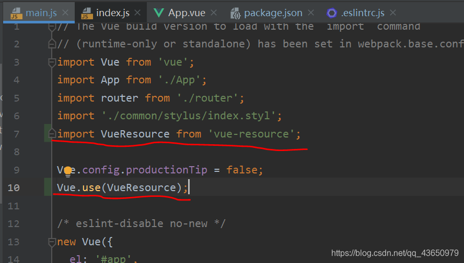Toggle the fold end marker on line 7
Image resolution: width=464 pixels, height=263 pixels.
[52, 134]
